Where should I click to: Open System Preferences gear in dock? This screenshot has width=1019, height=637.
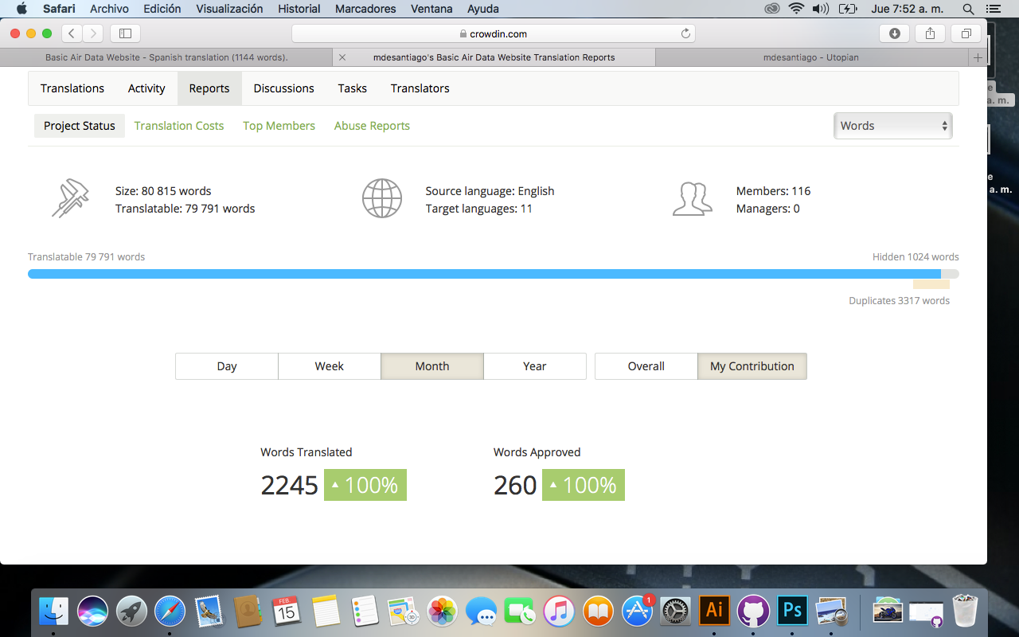(x=676, y=611)
